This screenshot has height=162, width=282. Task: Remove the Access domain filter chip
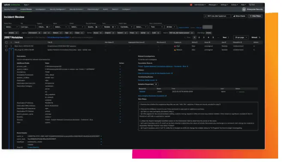[101, 33]
